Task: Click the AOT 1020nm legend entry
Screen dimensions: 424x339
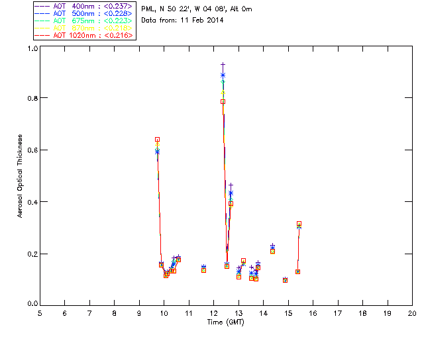Action: 83,35
